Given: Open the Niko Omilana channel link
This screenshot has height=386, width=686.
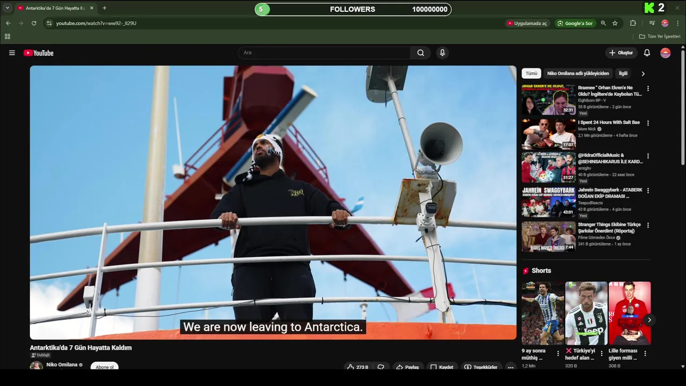Looking at the screenshot, I should coord(62,365).
